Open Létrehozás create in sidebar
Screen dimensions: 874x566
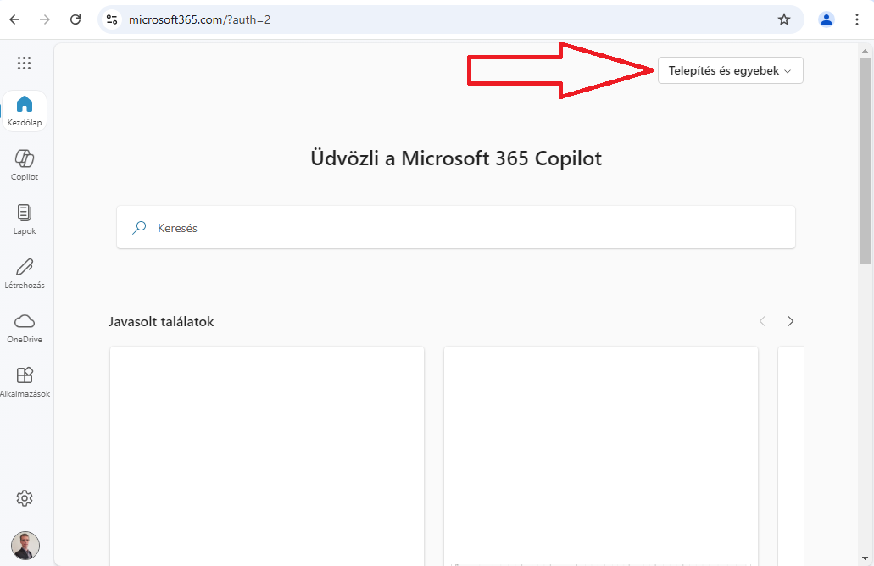click(x=25, y=273)
